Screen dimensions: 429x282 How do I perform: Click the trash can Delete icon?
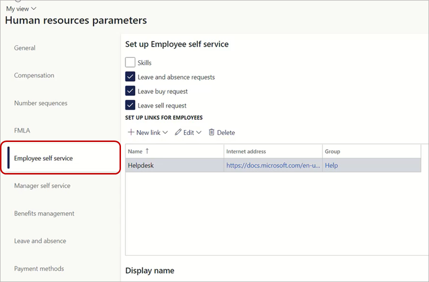[212, 133]
